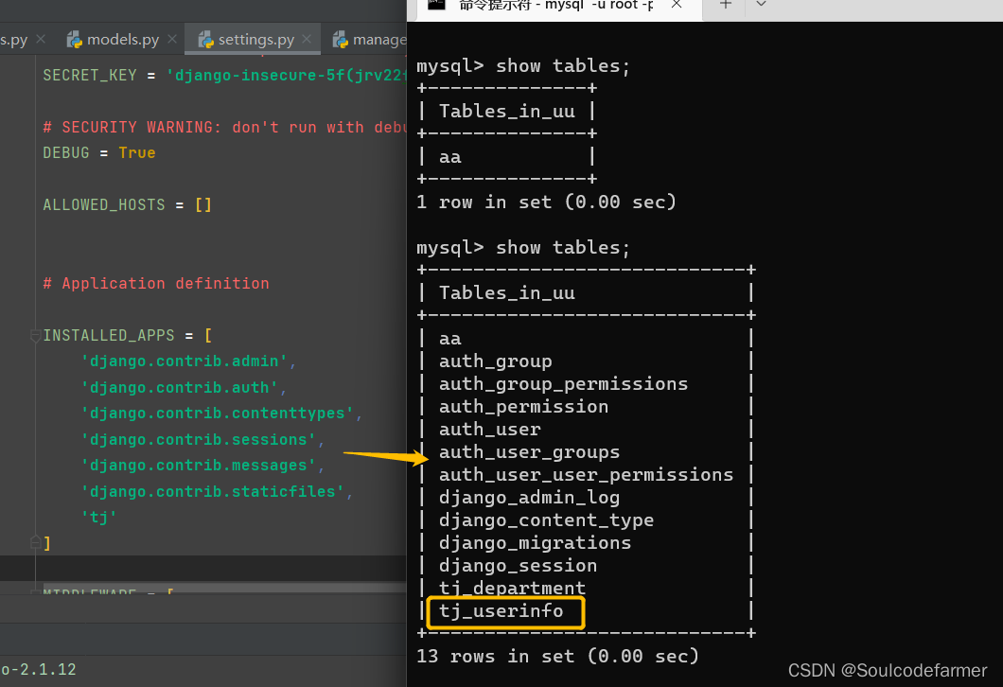Click 'django.contrib.staticfiles' app entry
The width and height of the screenshot is (1003, 687).
pos(212,491)
